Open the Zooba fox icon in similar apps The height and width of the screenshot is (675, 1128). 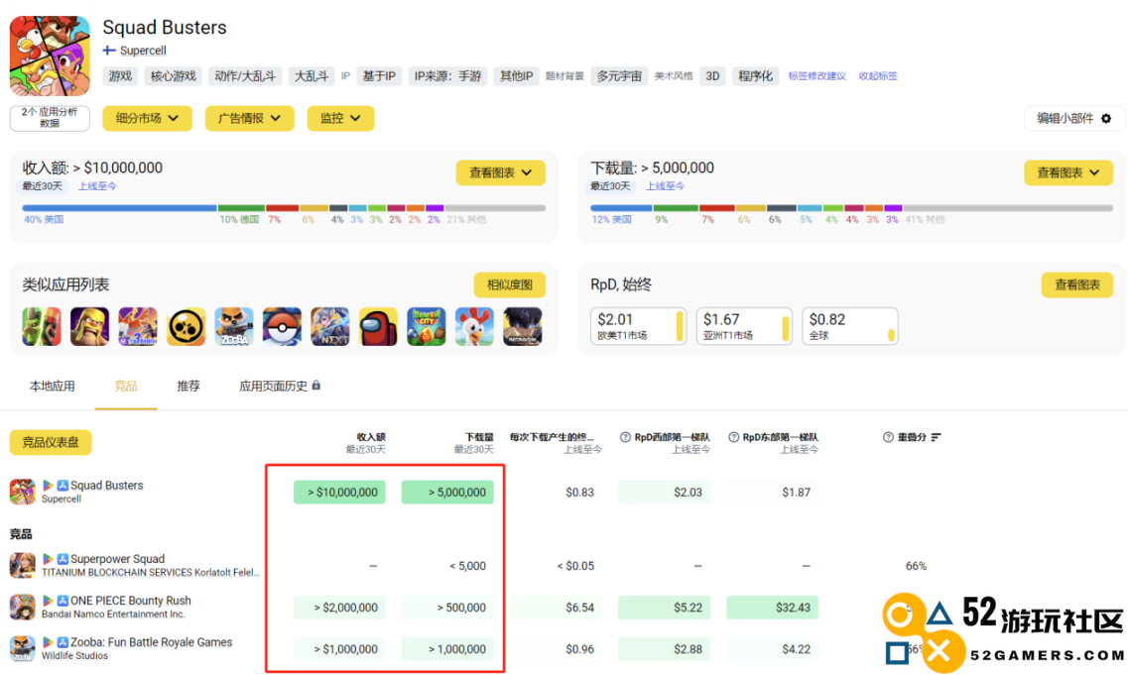[234, 326]
